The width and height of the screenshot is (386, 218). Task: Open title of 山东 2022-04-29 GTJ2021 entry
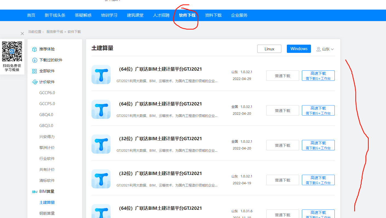click(x=159, y=69)
